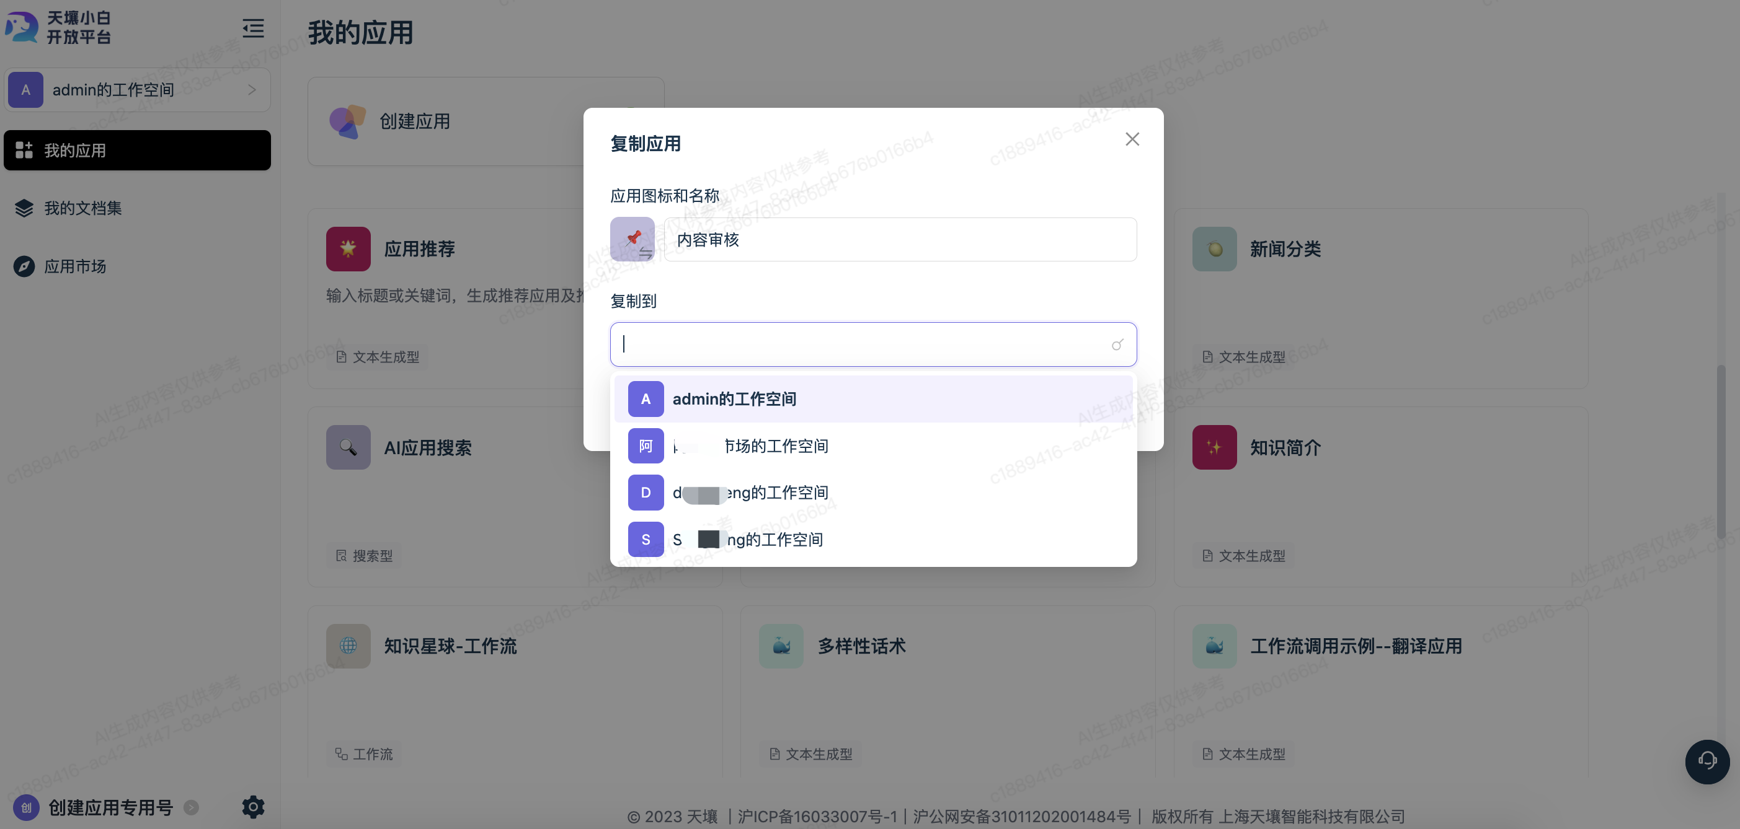The height and width of the screenshot is (829, 1740).
Task: Open the 多样性话术 app title
Action: (x=862, y=646)
